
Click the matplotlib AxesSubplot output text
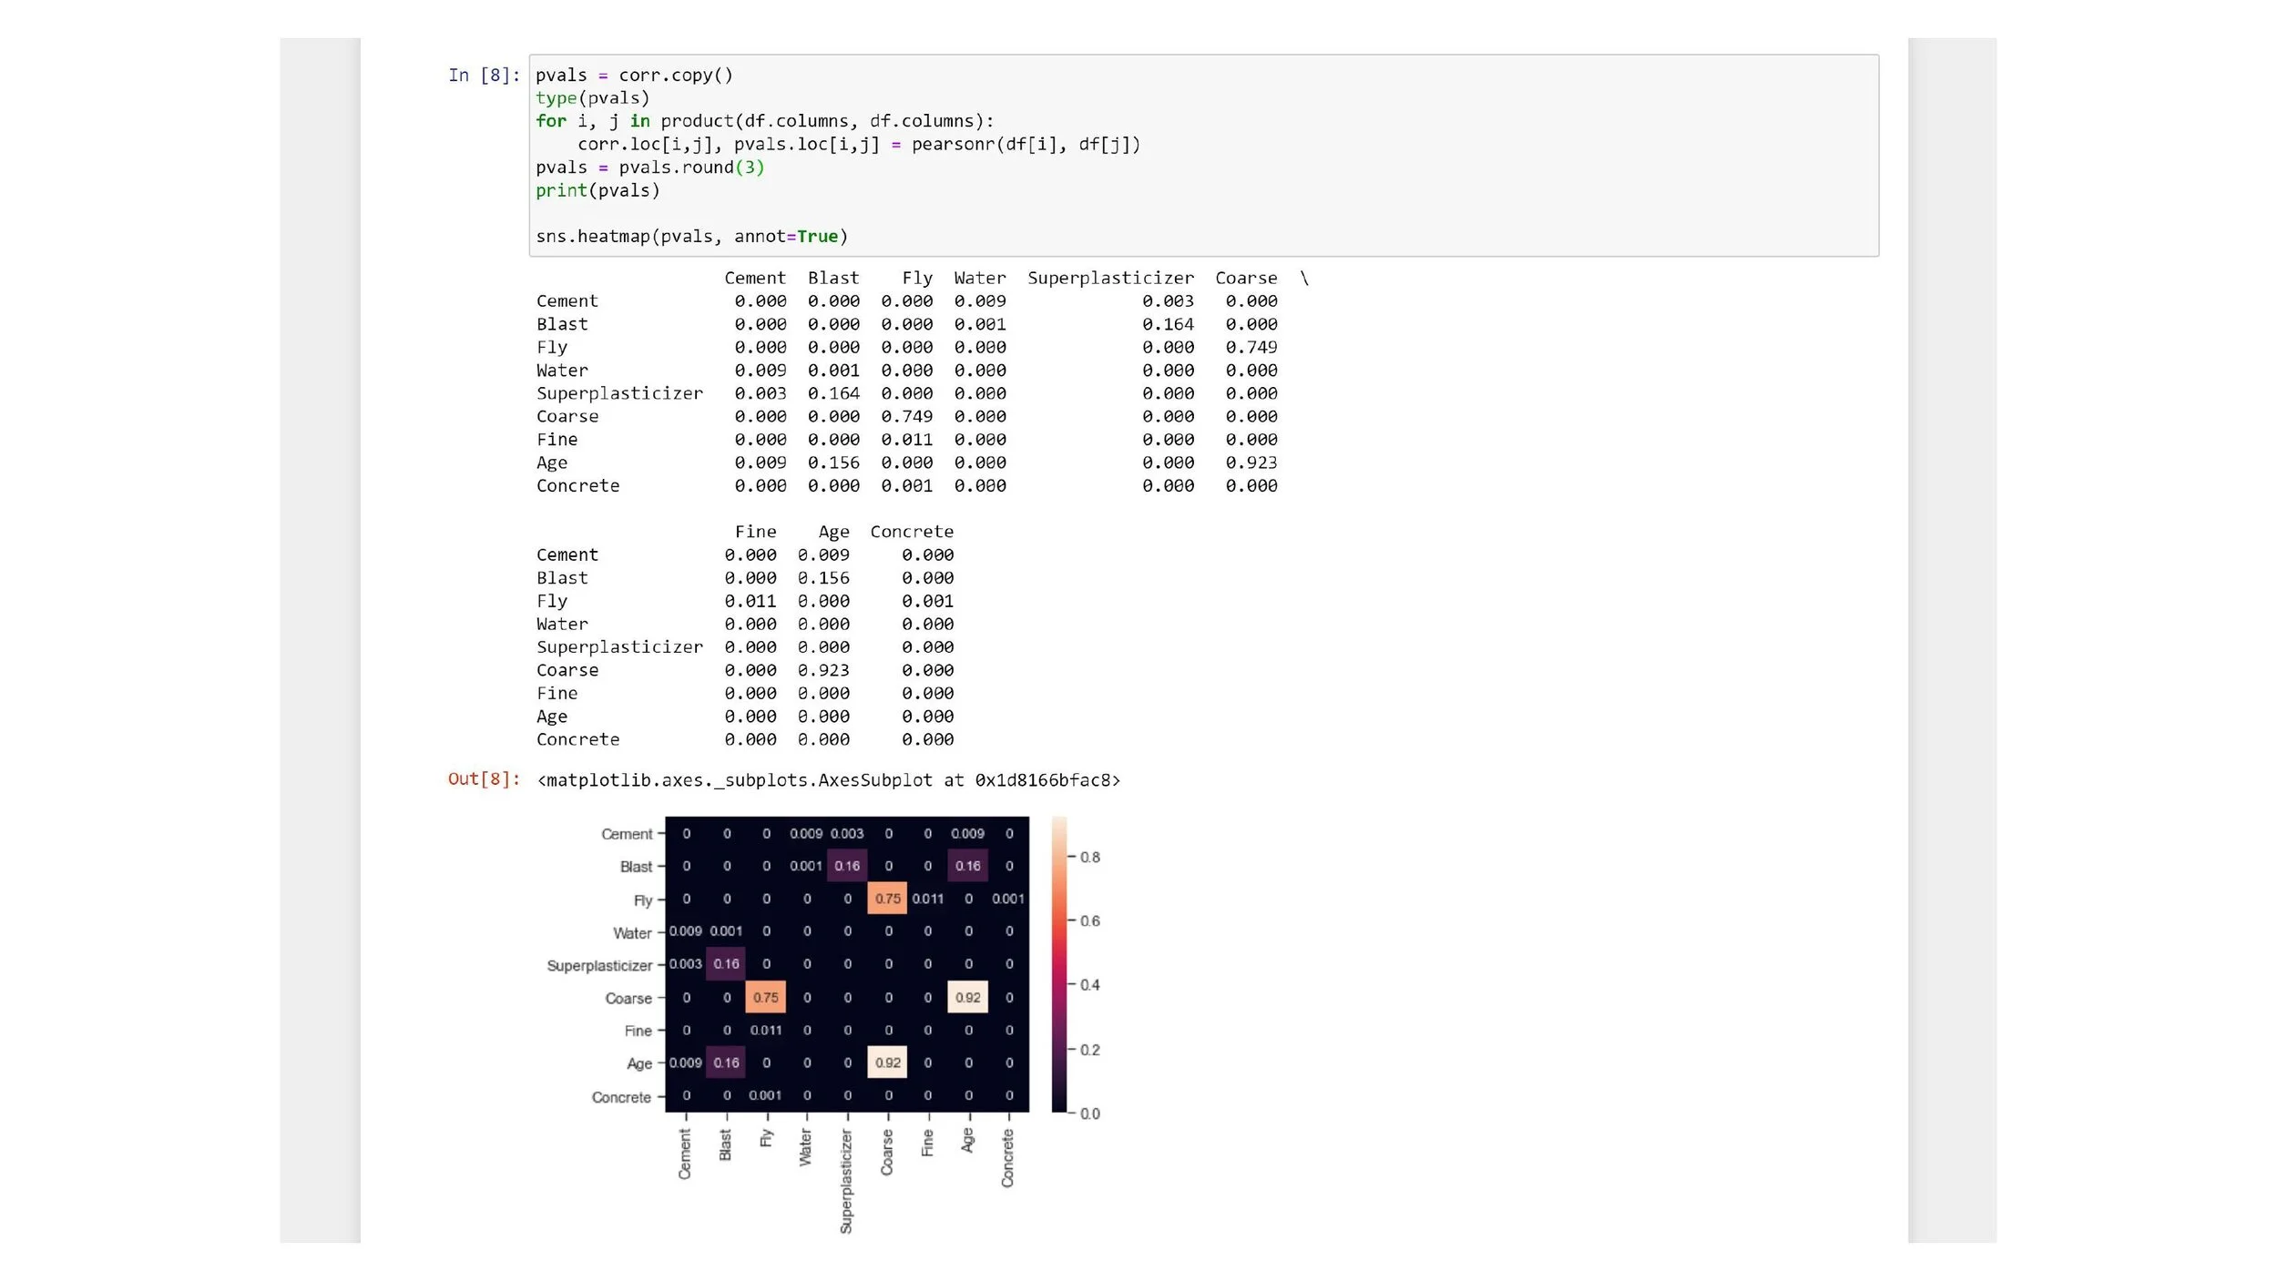point(829,780)
